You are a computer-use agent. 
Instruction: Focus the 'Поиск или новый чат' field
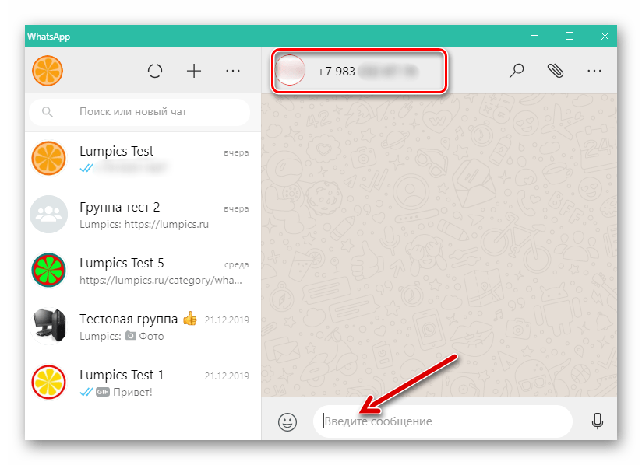click(139, 111)
